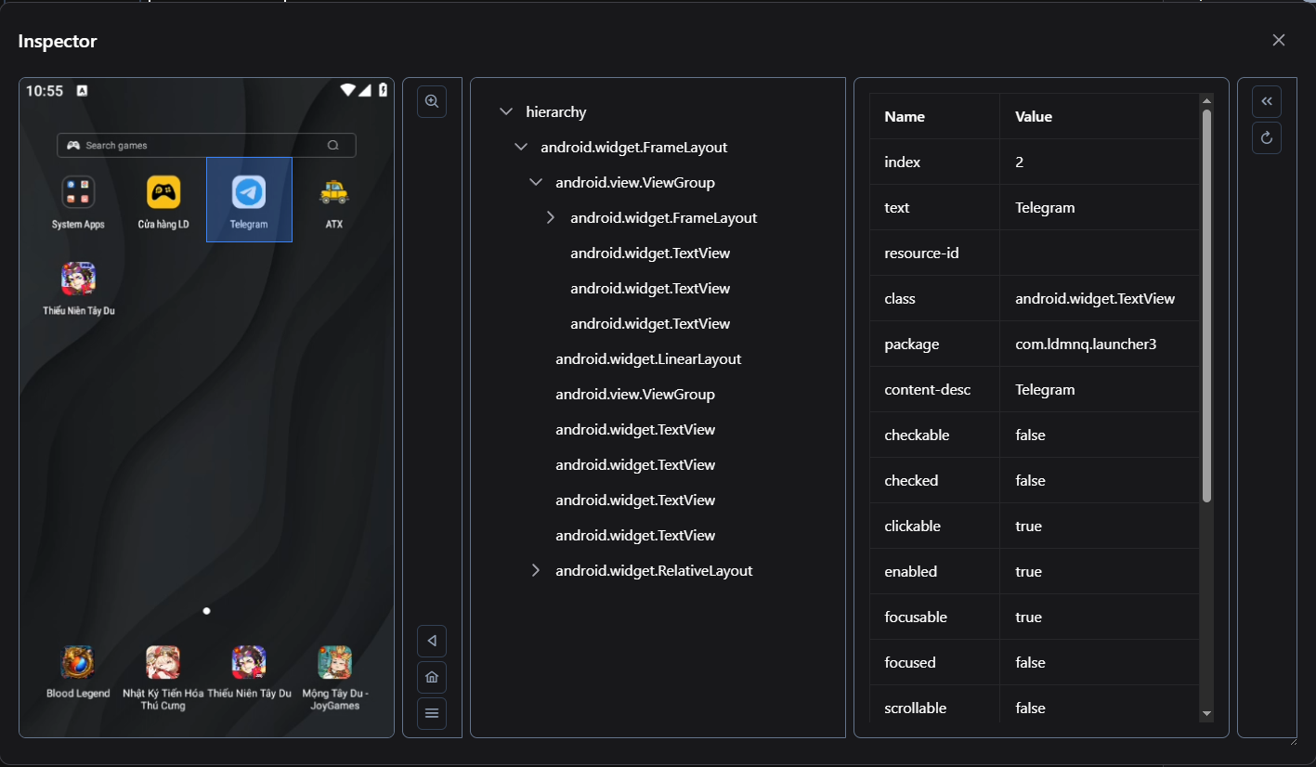Collapse the android.view.ViewGroup node
Image resolution: width=1316 pixels, height=767 pixels.
536,182
